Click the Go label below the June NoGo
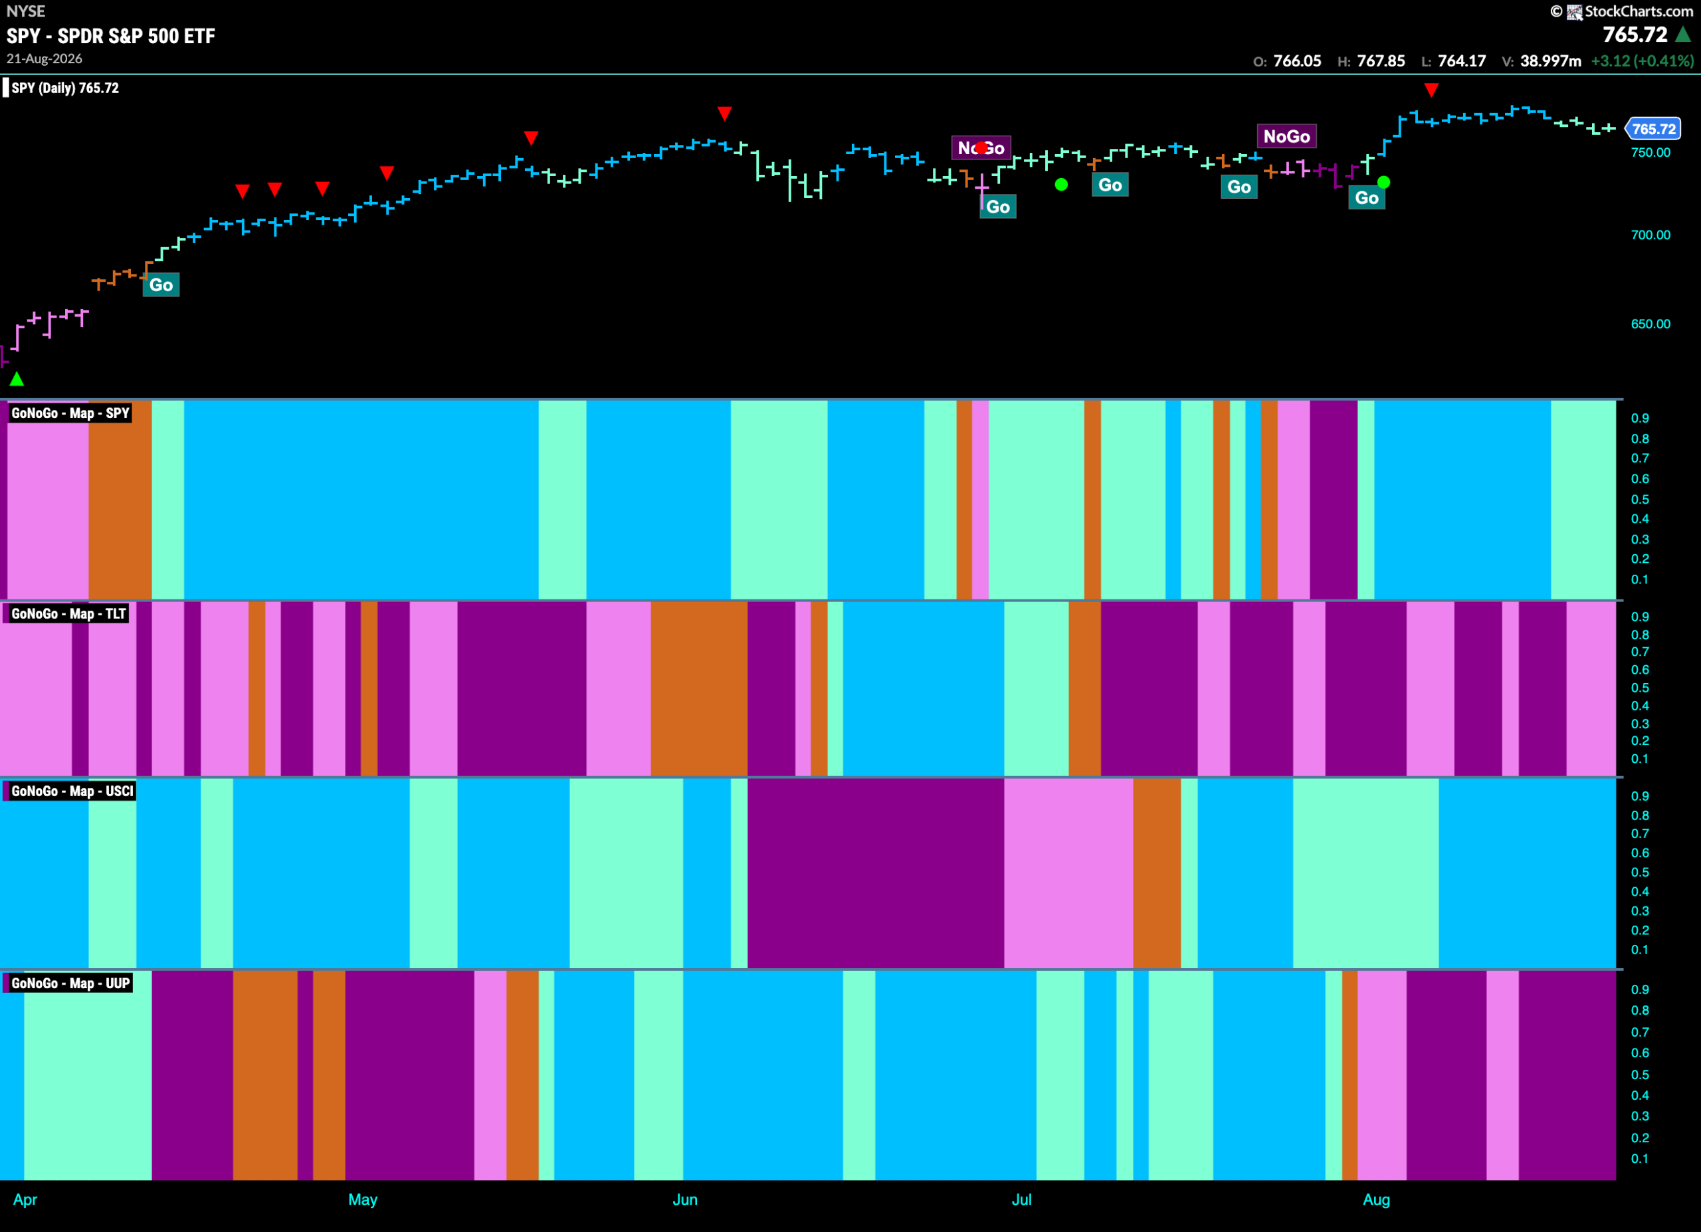 998,207
